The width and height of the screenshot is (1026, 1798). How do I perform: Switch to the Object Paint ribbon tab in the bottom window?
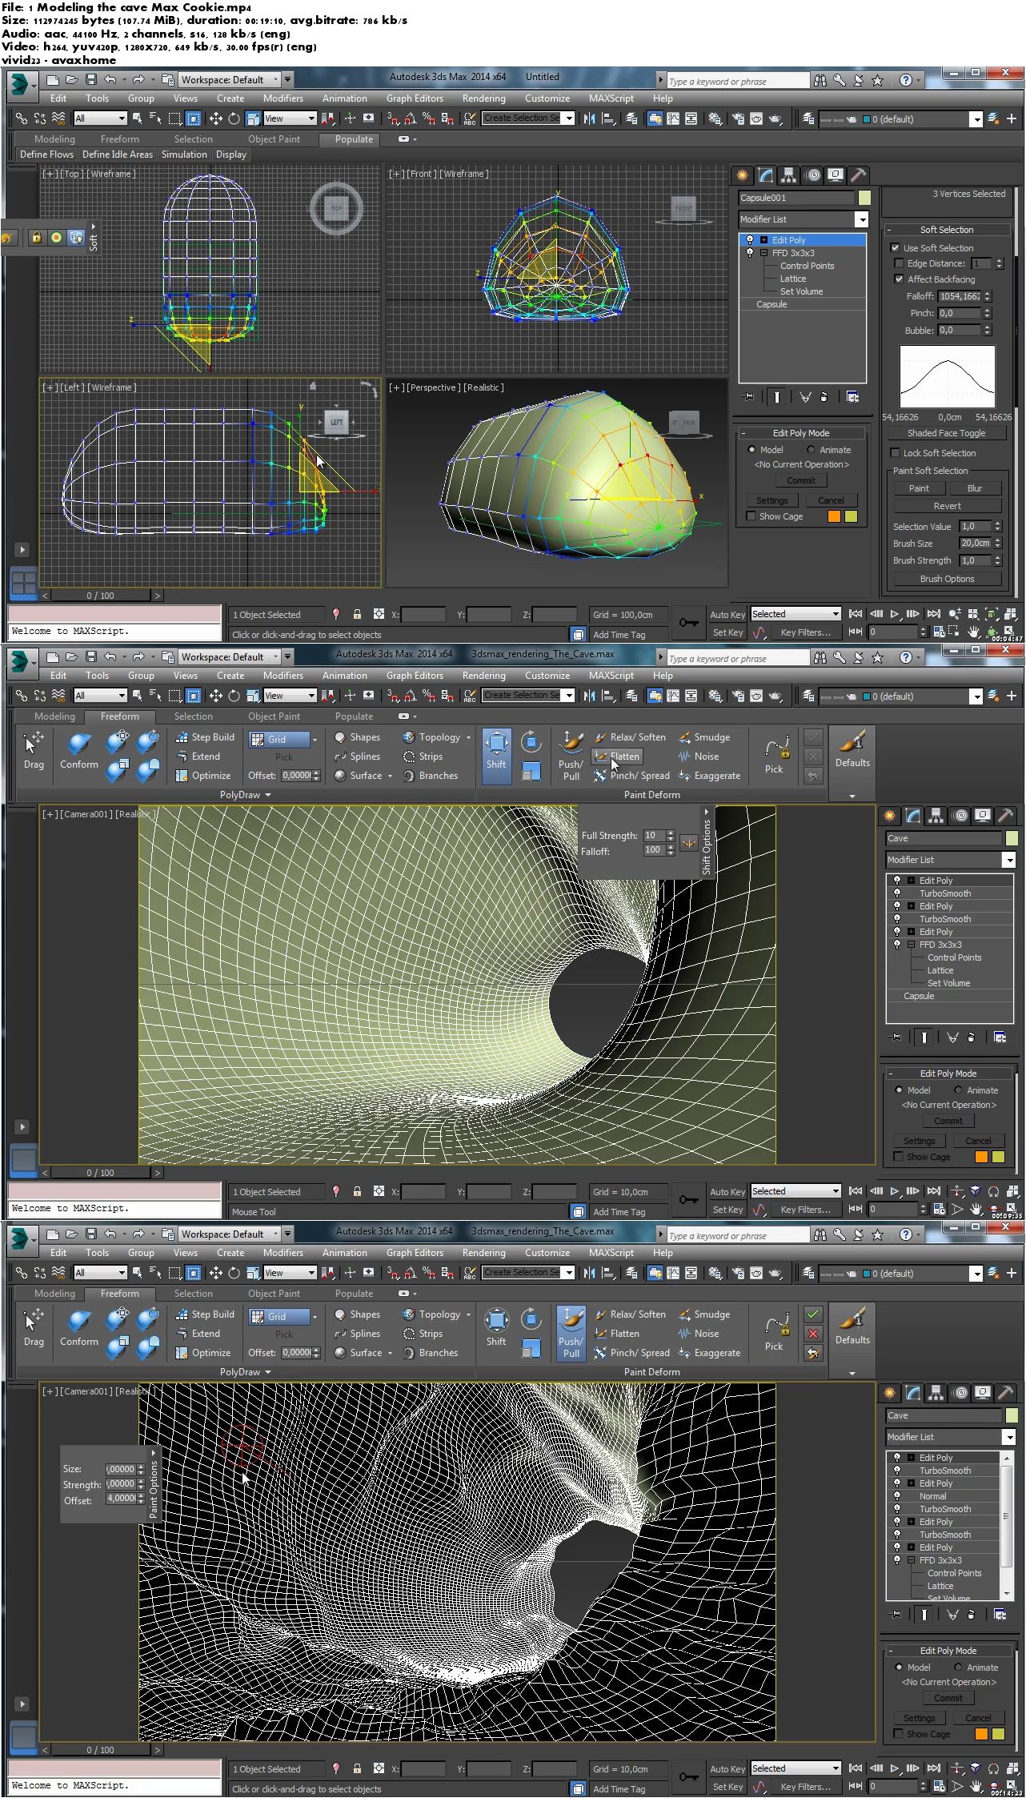coord(274,1294)
